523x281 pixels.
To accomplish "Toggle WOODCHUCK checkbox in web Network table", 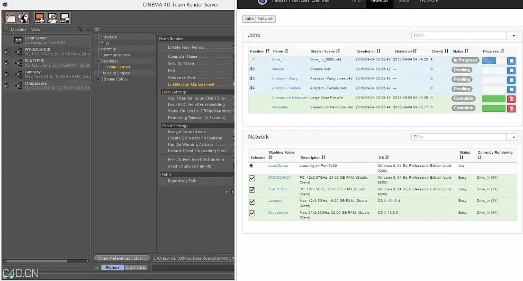I will (x=252, y=179).
